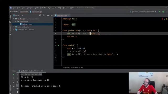Click fold end marker at line 8

click(62, 39)
